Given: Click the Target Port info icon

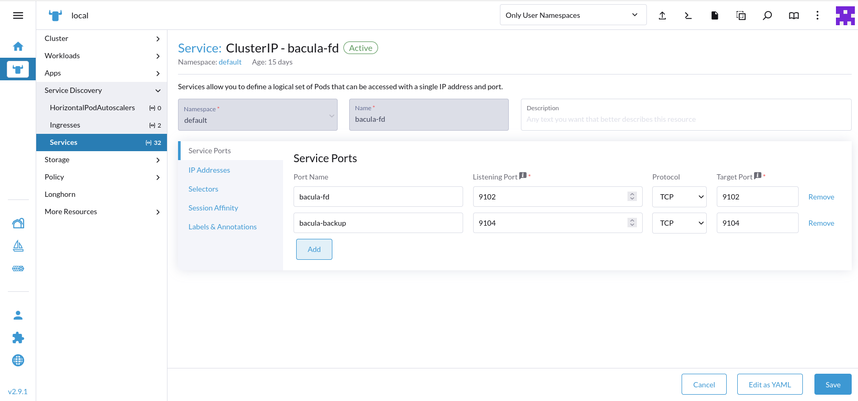Looking at the screenshot, I should pos(757,176).
